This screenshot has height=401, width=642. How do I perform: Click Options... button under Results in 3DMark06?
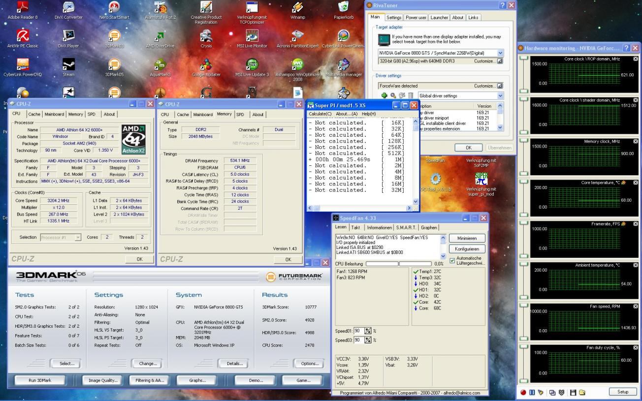coord(310,364)
